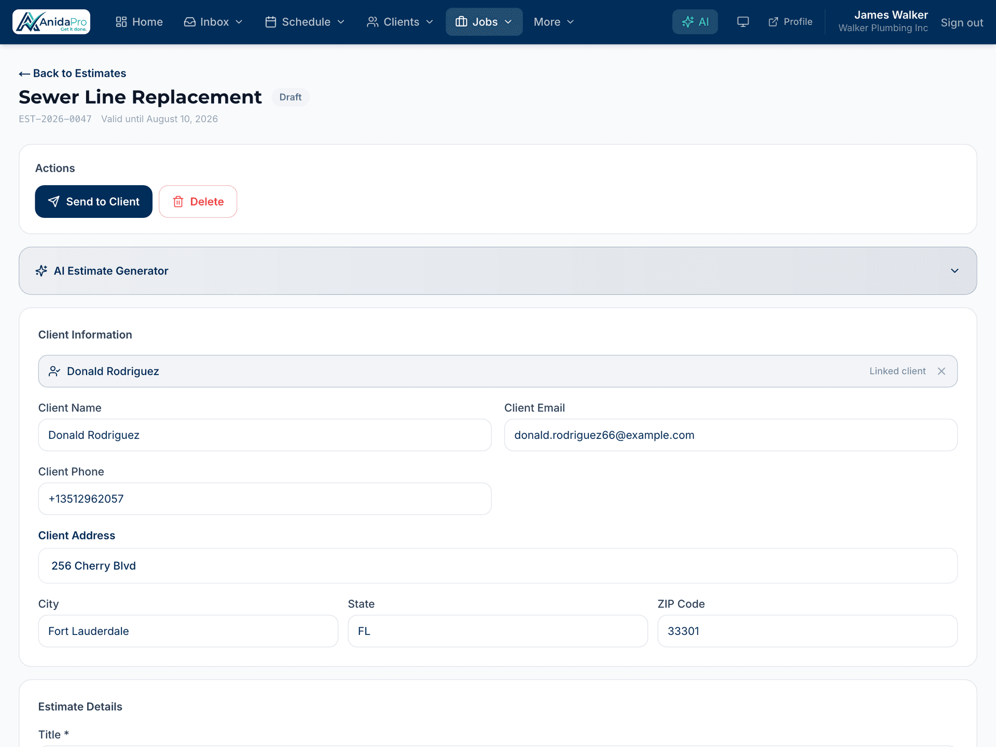The height and width of the screenshot is (747, 996).
Task: Click the back arrow icon
Action: click(x=24, y=74)
